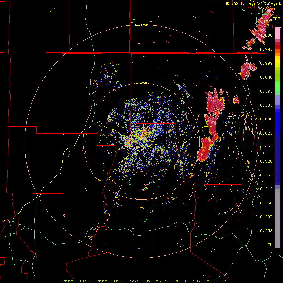Click the 0.253 scale value
The width and height of the screenshot is (283, 283).
click(266, 231)
